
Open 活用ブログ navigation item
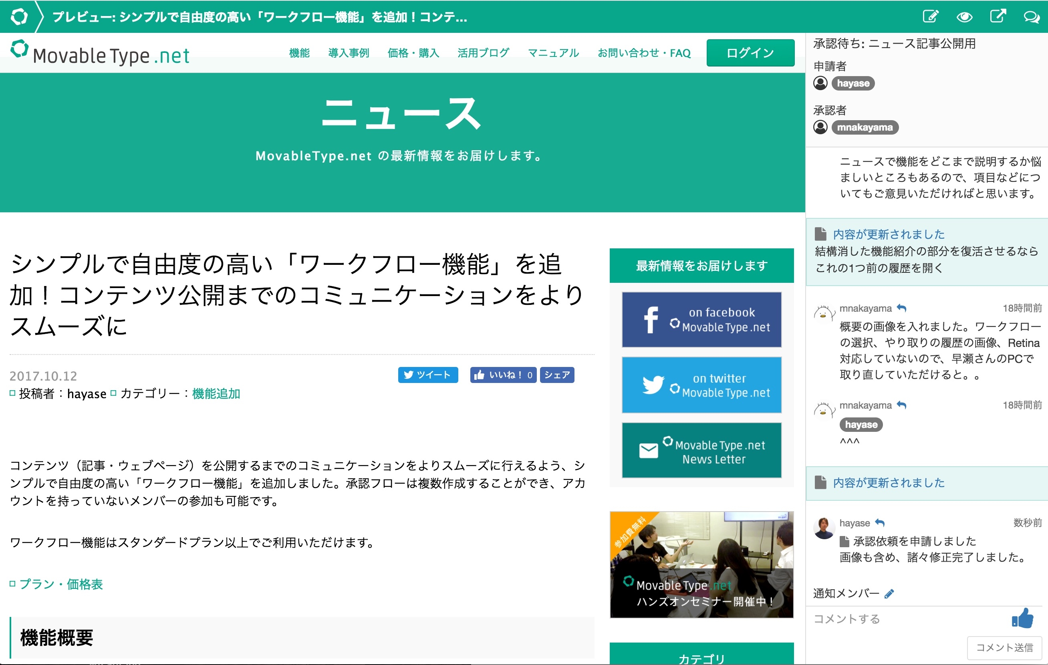pyautogui.click(x=484, y=53)
